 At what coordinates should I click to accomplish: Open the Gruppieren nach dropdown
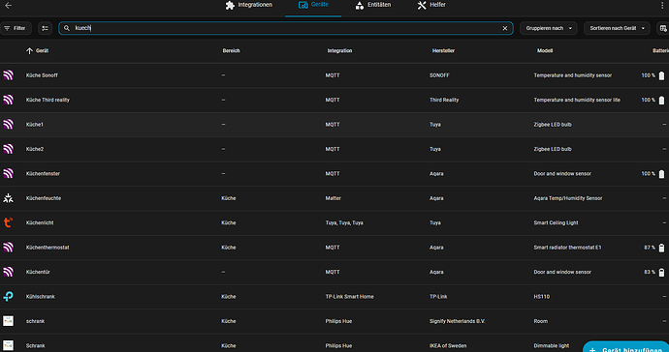548,28
